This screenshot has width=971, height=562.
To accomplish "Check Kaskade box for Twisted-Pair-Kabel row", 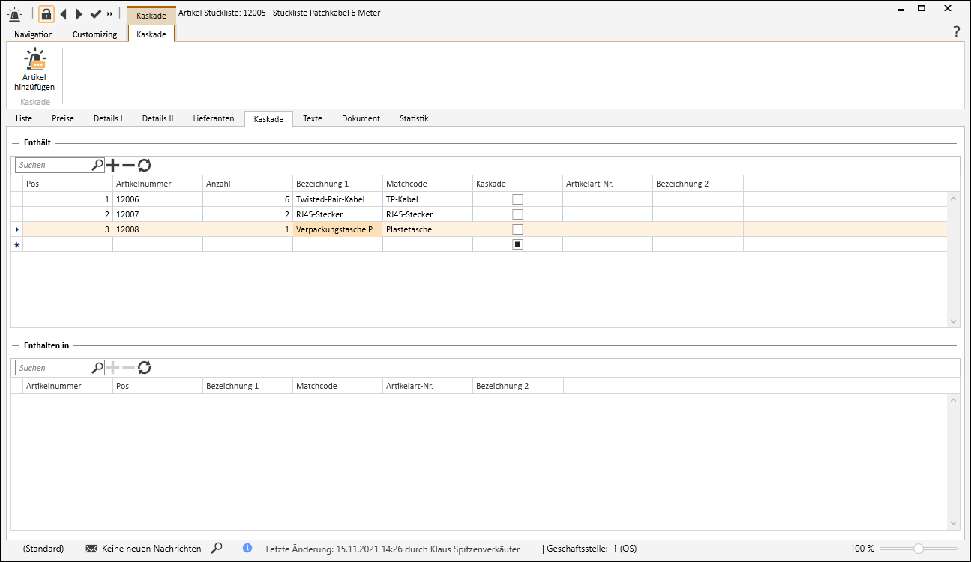I will 517,199.
